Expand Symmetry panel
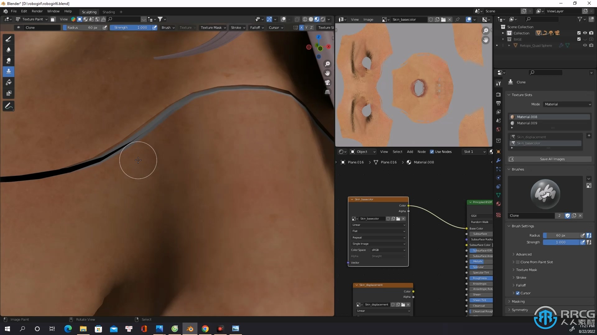Screen dimensions: 597x335 520,310
